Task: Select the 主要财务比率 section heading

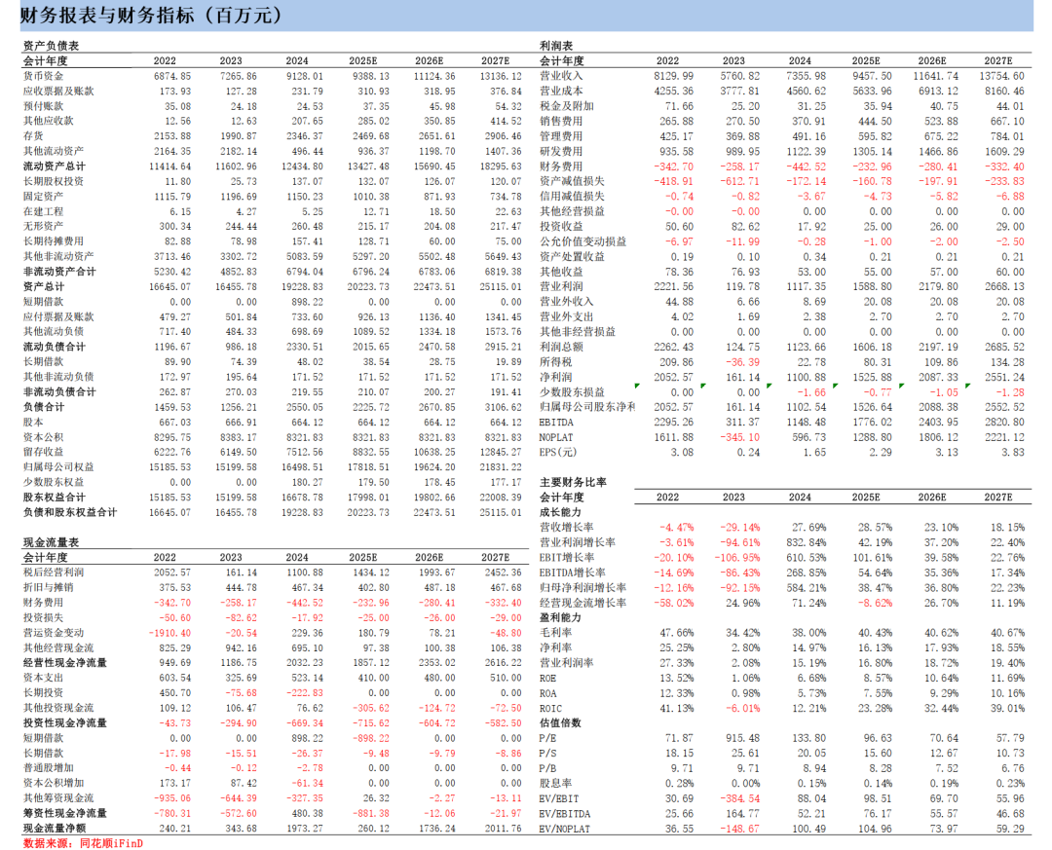Action: 573,482
